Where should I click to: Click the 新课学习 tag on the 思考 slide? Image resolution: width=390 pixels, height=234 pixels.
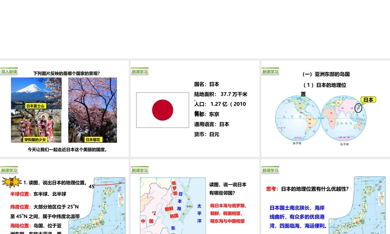270,170
